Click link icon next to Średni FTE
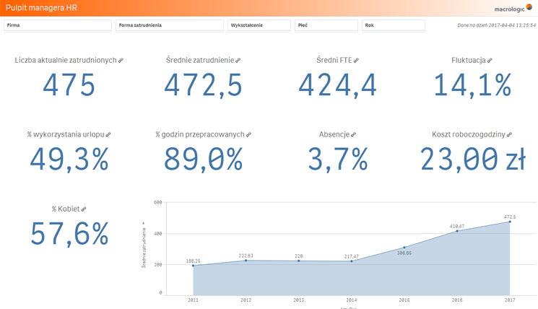538x309 pixels. pos(356,61)
